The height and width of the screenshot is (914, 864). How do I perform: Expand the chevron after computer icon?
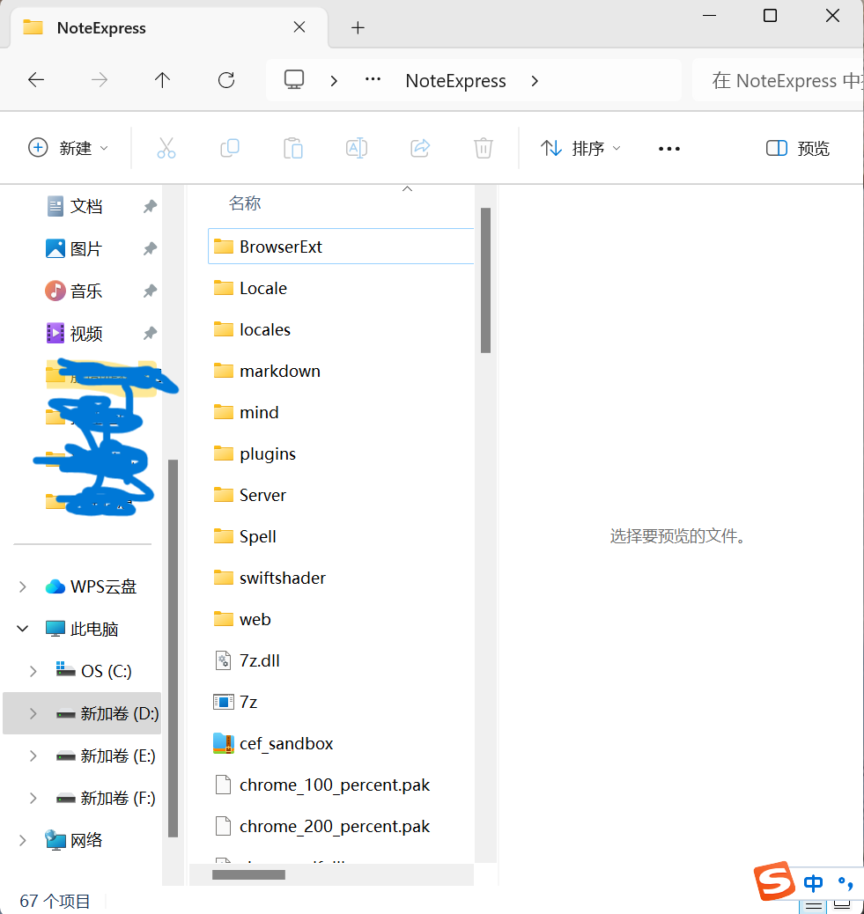click(334, 80)
